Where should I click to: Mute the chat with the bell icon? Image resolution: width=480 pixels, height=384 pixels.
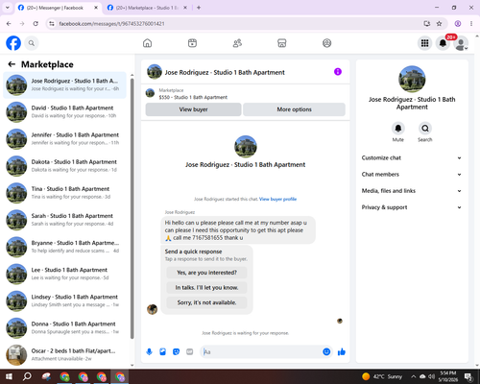398,129
